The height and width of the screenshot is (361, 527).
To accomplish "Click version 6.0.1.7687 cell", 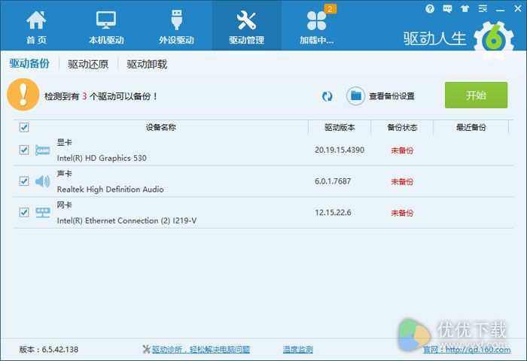I will (x=333, y=181).
